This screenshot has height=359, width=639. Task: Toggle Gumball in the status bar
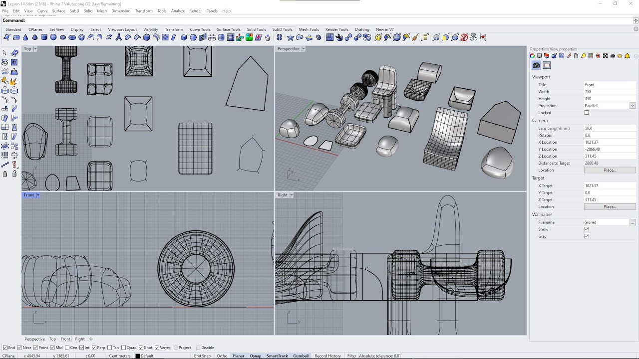(301, 356)
